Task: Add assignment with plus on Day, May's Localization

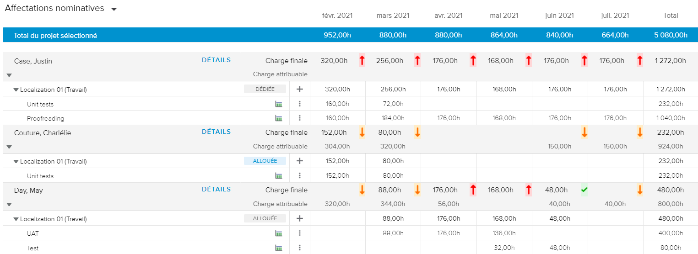Action: [300, 219]
